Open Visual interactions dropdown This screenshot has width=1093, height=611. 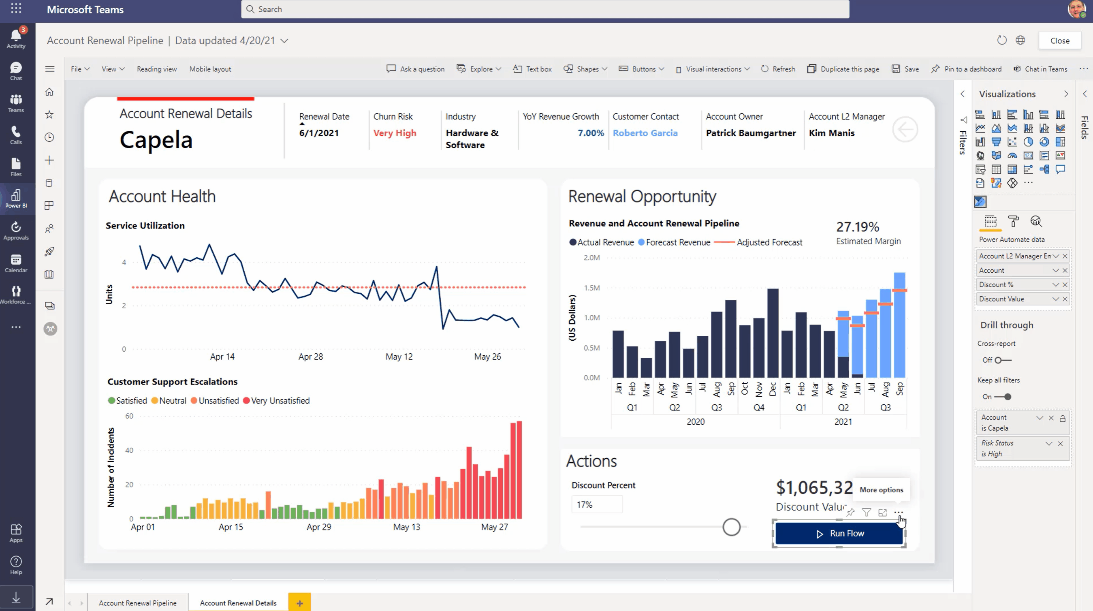713,69
